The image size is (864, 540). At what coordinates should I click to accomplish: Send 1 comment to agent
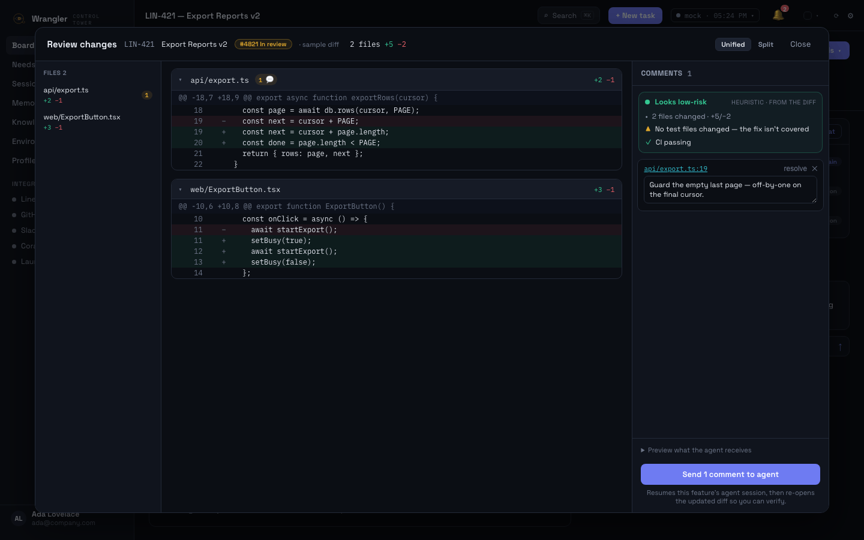click(730, 474)
